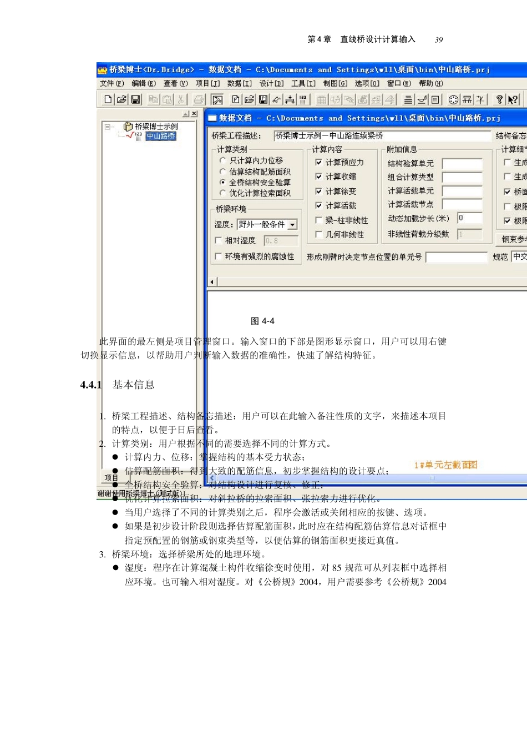Select the 桥梁博士示例 tree root item
Viewport: 527px width, 746px height.
[156, 127]
